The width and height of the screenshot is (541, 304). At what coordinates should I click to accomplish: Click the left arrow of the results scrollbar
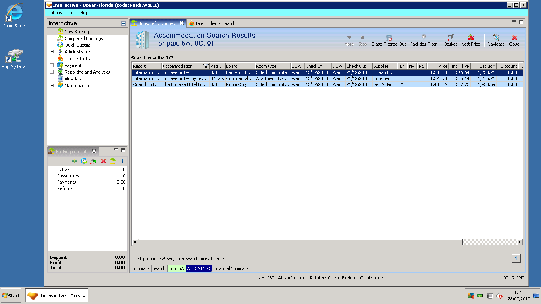[x=135, y=242]
